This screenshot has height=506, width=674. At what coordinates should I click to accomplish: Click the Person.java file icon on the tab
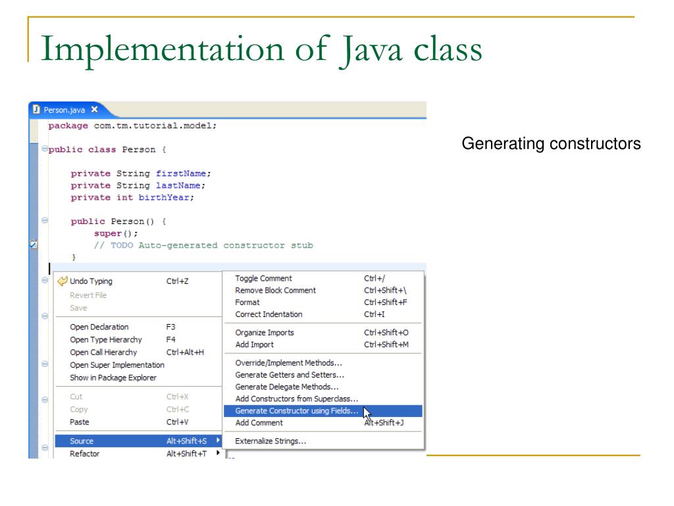coord(37,109)
